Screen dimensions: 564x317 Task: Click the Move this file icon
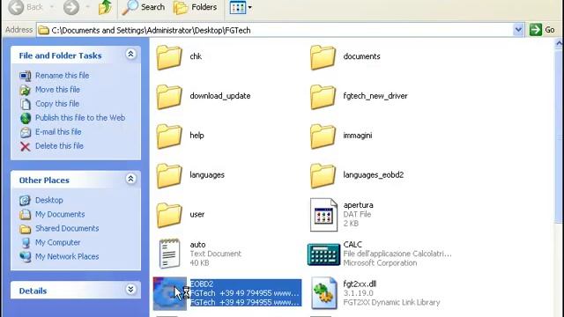(26, 90)
